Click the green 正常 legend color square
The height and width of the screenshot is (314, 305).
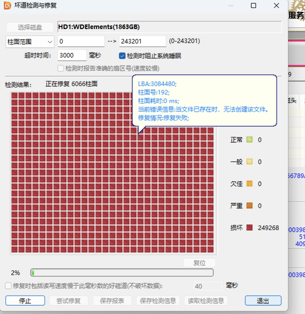coord(249,139)
